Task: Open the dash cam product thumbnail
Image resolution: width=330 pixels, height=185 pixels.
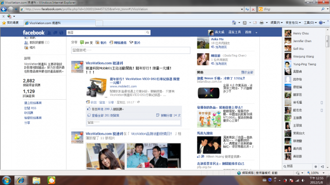Action: (97, 87)
